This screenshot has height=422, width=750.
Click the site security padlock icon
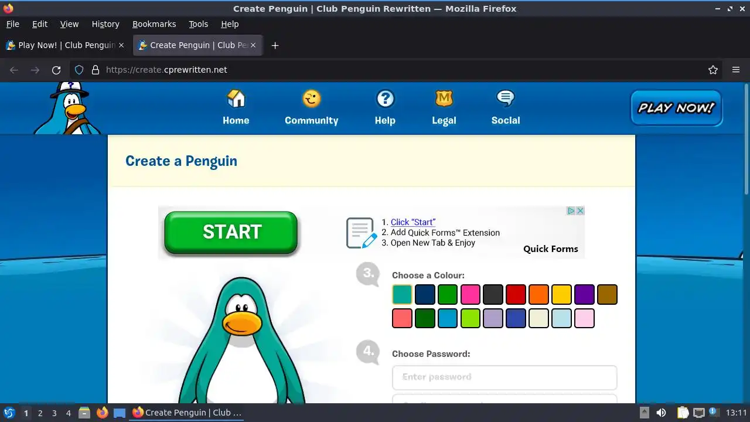(96, 70)
